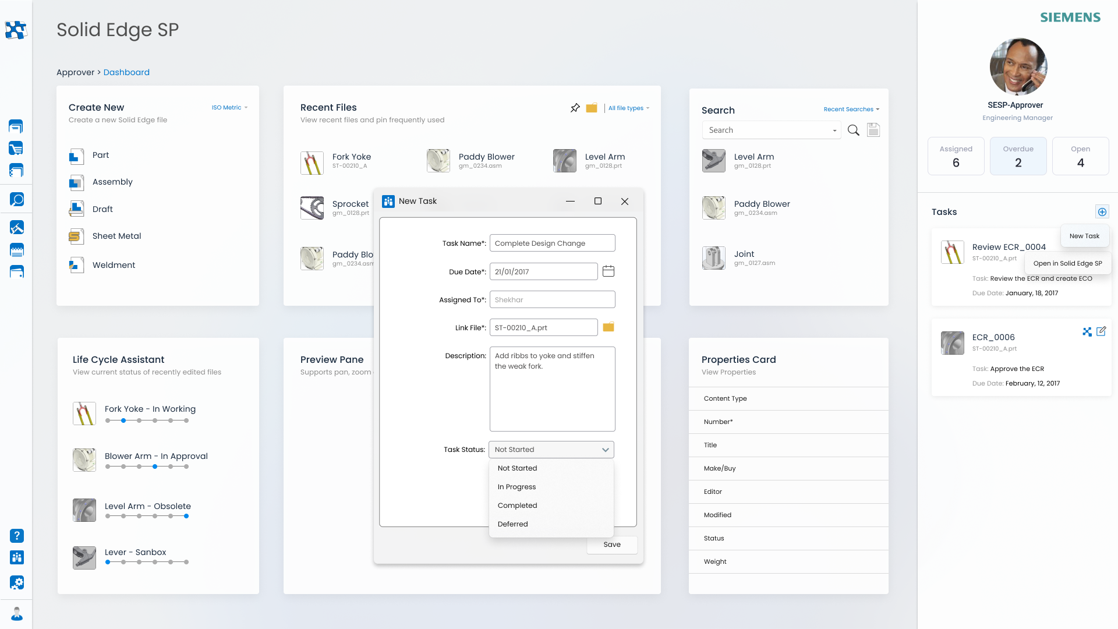Screen dimensions: 1118x629
Task: Open Joint thumbnail in Search results
Action: point(714,258)
